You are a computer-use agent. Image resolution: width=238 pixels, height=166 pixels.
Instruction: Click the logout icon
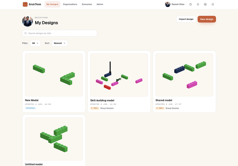(x=213, y=4)
